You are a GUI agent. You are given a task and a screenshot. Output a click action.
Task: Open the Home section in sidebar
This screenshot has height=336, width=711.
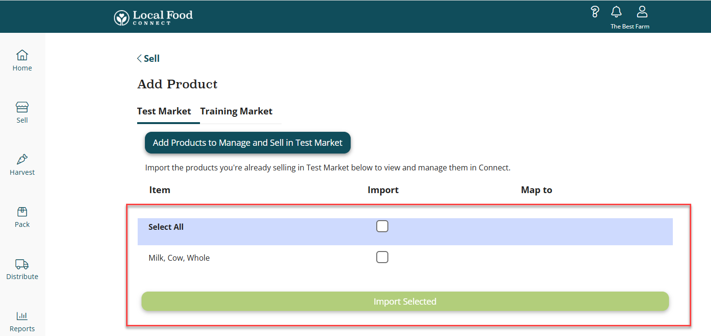pos(22,60)
